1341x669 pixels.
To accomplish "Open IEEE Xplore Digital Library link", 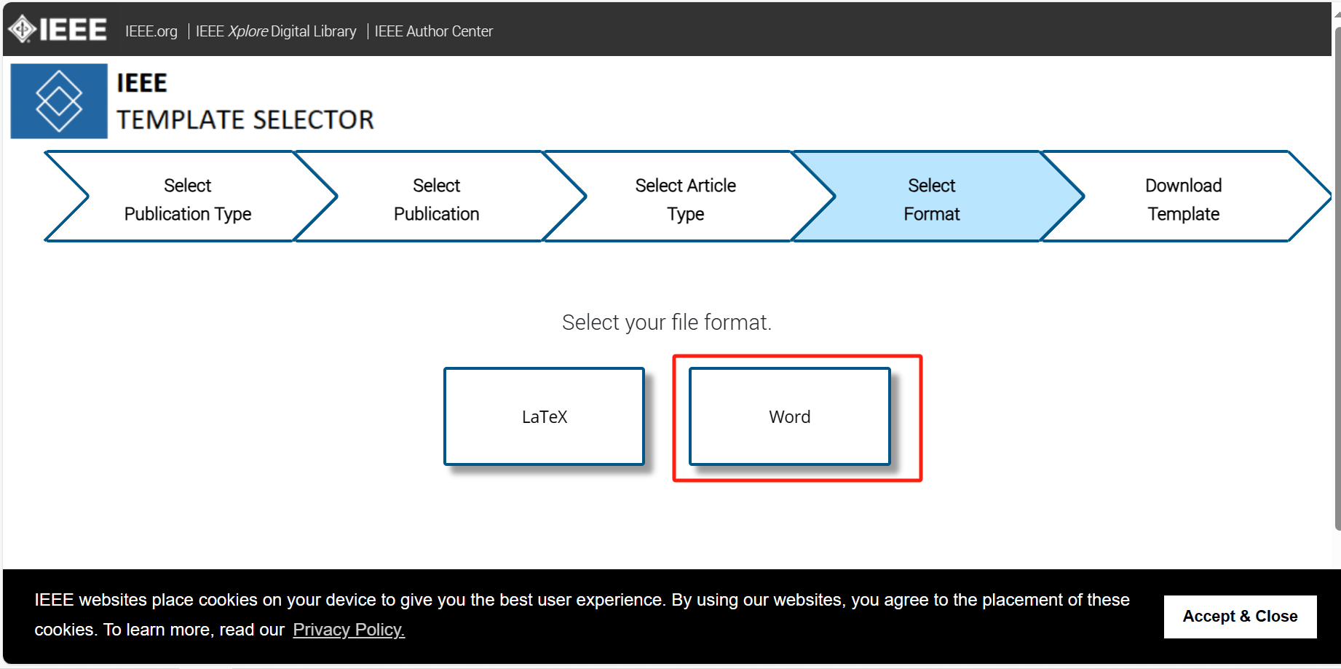I will [x=276, y=31].
